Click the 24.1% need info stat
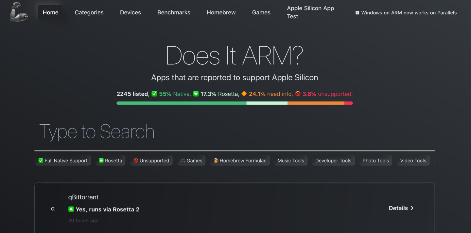471x233 pixels. (270, 94)
